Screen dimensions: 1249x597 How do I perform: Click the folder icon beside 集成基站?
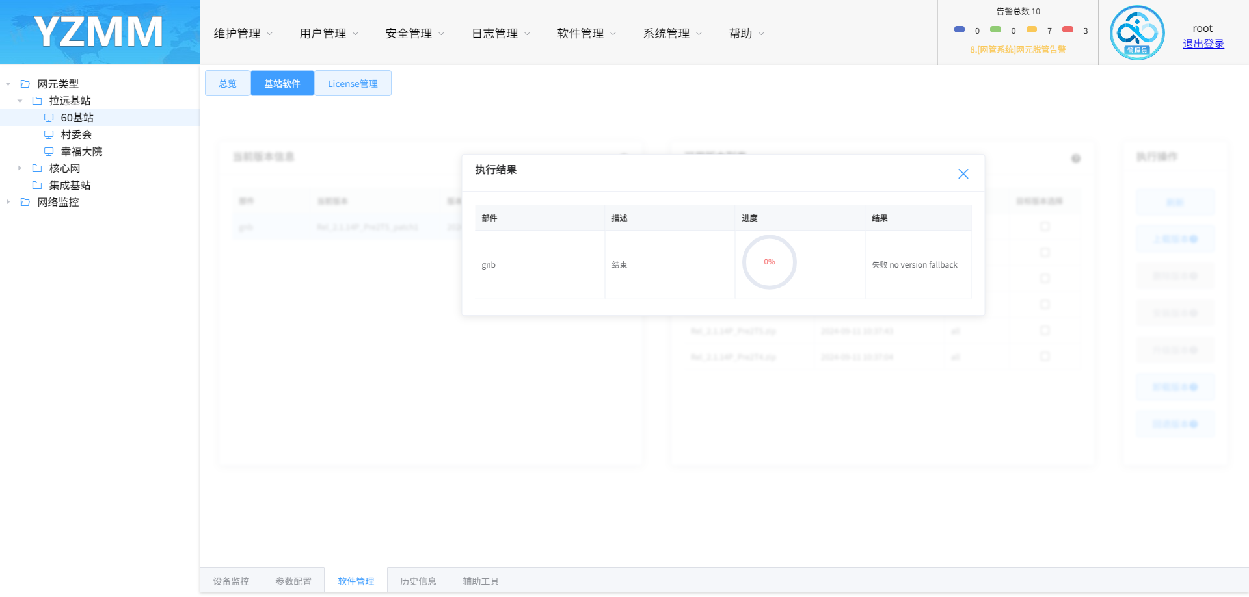(x=37, y=185)
